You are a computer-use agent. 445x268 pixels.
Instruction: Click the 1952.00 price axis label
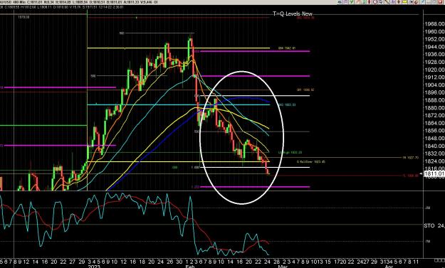coord(435,39)
